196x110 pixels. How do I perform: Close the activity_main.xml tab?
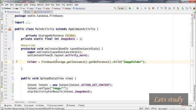(51, 12)
